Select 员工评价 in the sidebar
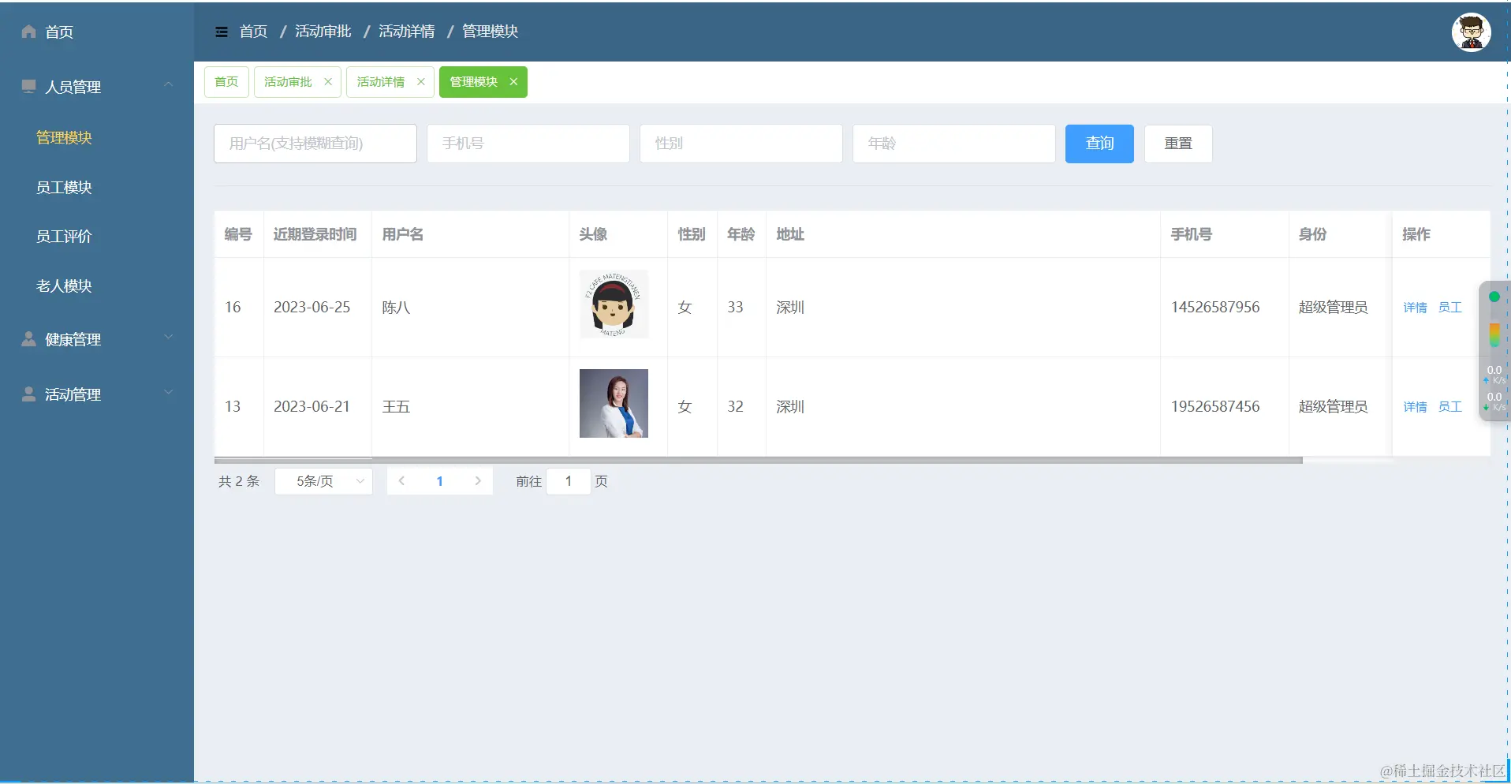1511x784 pixels. [x=64, y=236]
